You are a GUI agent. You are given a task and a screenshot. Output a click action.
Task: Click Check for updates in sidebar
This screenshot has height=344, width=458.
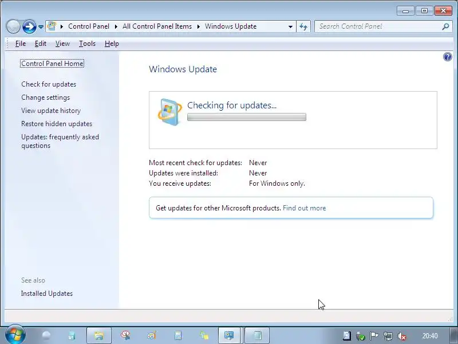click(x=49, y=84)
